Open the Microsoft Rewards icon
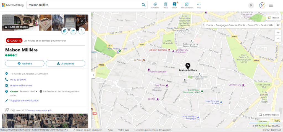The width and height of the screenshot is (283, 132). [x=262, y=5]
